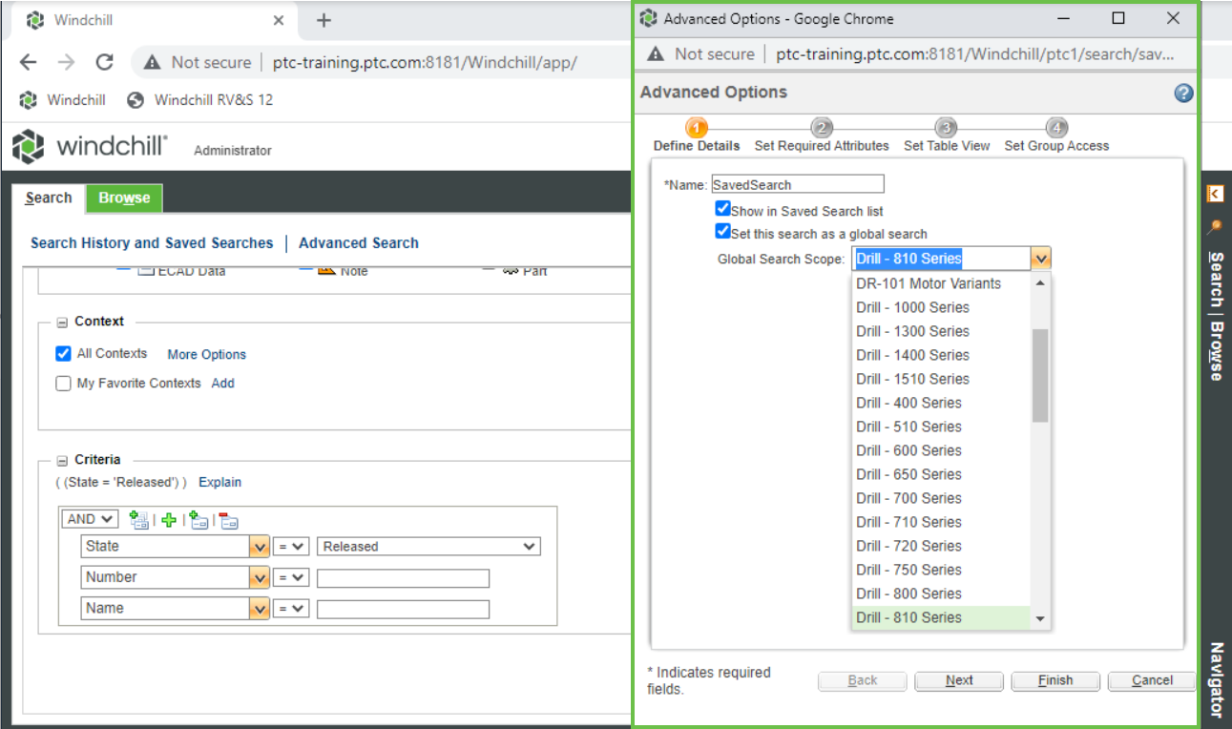Uncheck the All Contexts checkbox
This screenshot has height=729, width=1232.
tap(63, 353)
